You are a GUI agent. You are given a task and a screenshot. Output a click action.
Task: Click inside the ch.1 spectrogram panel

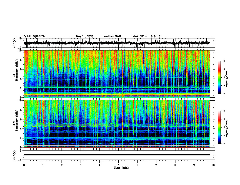point(117,74)
